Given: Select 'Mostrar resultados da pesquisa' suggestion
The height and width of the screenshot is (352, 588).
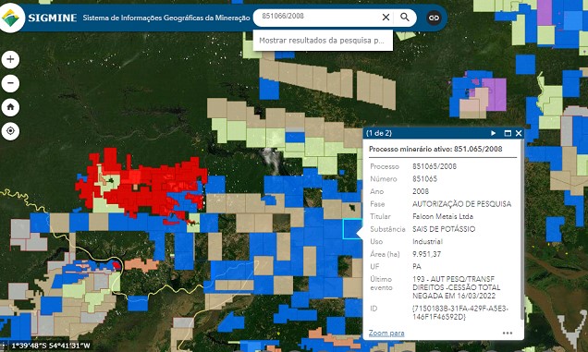Looking at the screenshot, I should (323, 41).
